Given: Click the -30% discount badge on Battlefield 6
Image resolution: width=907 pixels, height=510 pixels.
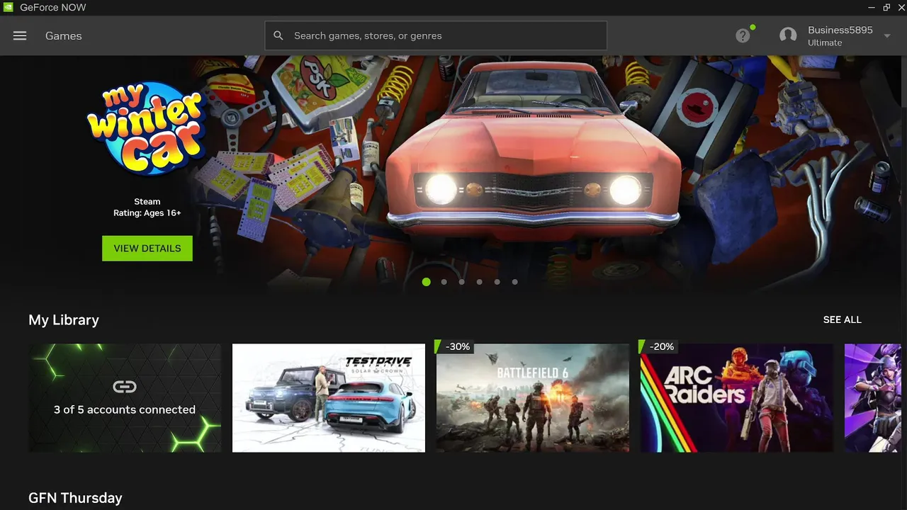Looking at the screenshot, I should click(454, 346).
